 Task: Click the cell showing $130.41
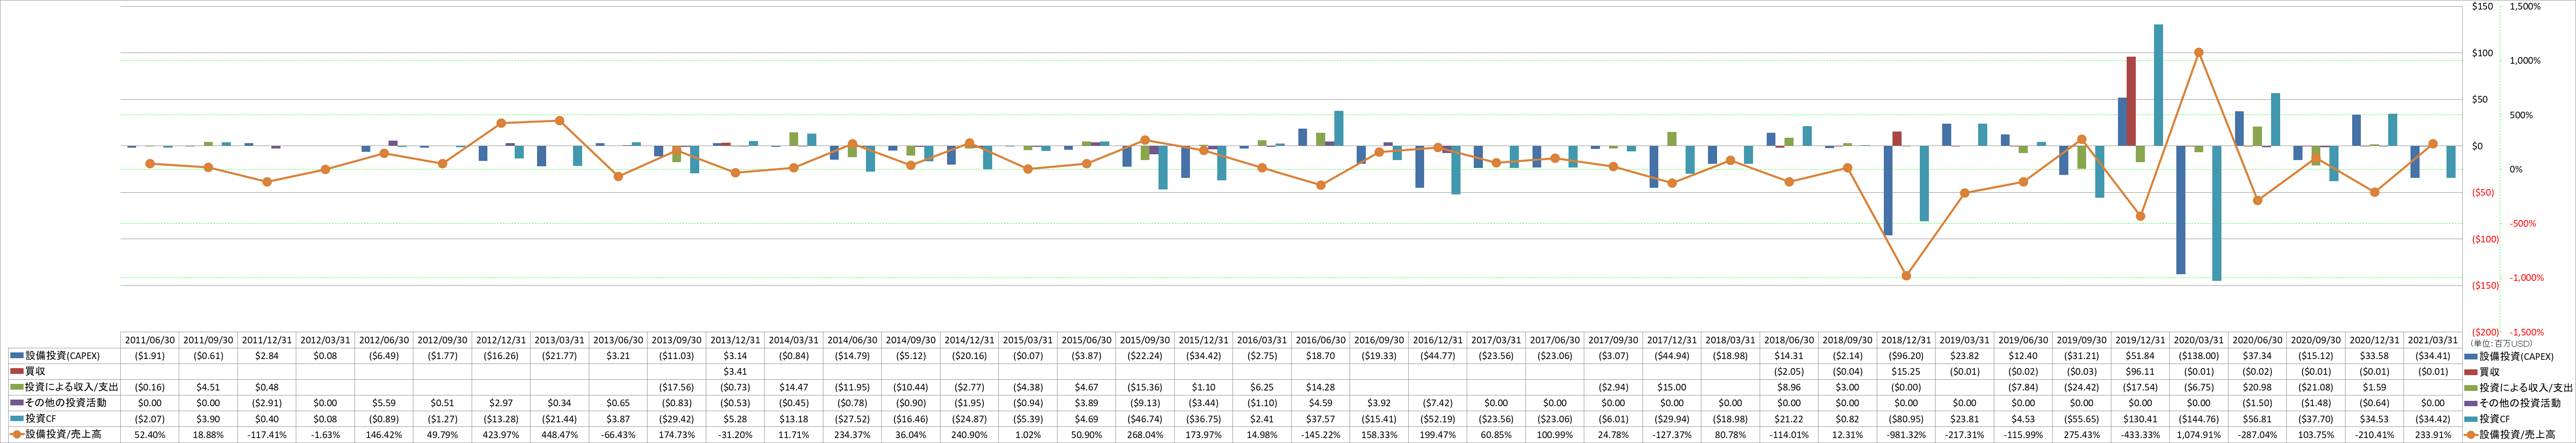pyautogui.click(x=2140, y=419)
